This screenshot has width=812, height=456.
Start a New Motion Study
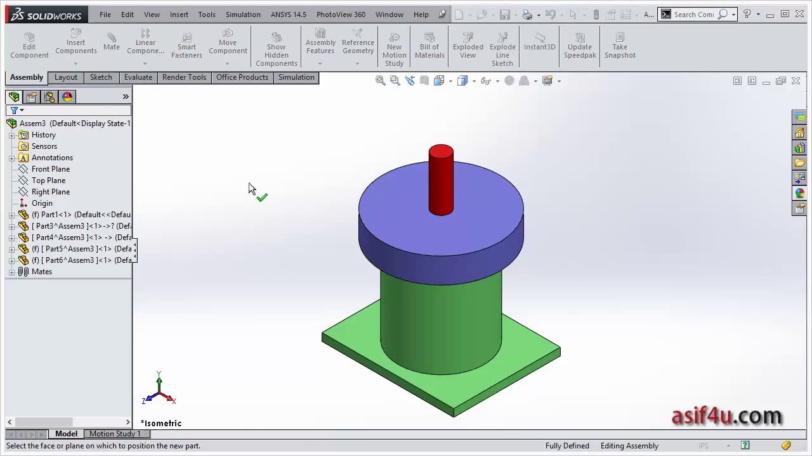pos(394,49)
